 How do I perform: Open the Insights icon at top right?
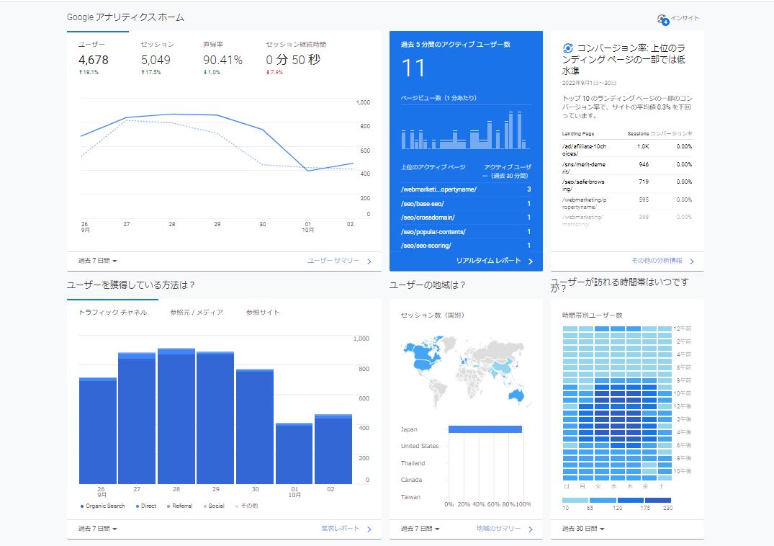coord(662,19)
